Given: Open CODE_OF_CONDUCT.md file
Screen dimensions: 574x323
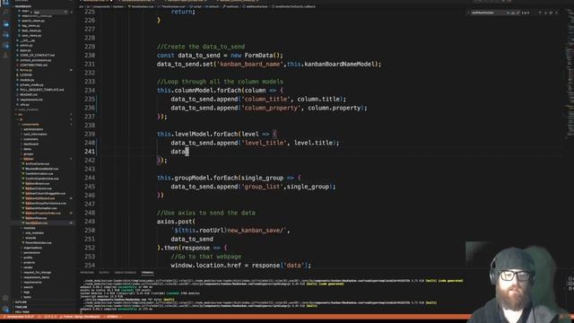Looking at the screenshot, I should [x=37, y=55].
